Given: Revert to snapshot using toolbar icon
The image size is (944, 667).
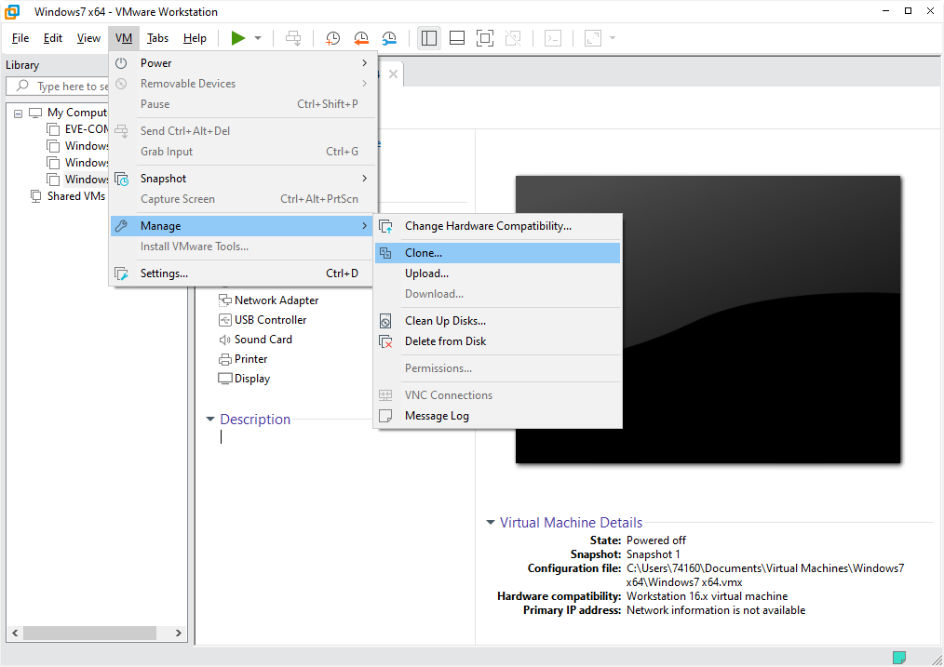Looking at the screenshot, I should coord(361,38).
